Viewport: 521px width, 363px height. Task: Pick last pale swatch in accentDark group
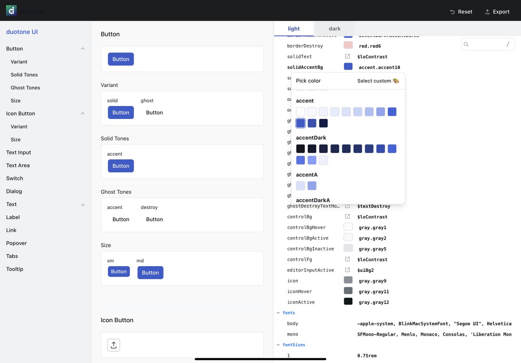tap(323, 160)
